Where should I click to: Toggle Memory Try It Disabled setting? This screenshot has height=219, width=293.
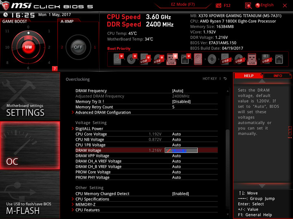[x=181, y=101]
